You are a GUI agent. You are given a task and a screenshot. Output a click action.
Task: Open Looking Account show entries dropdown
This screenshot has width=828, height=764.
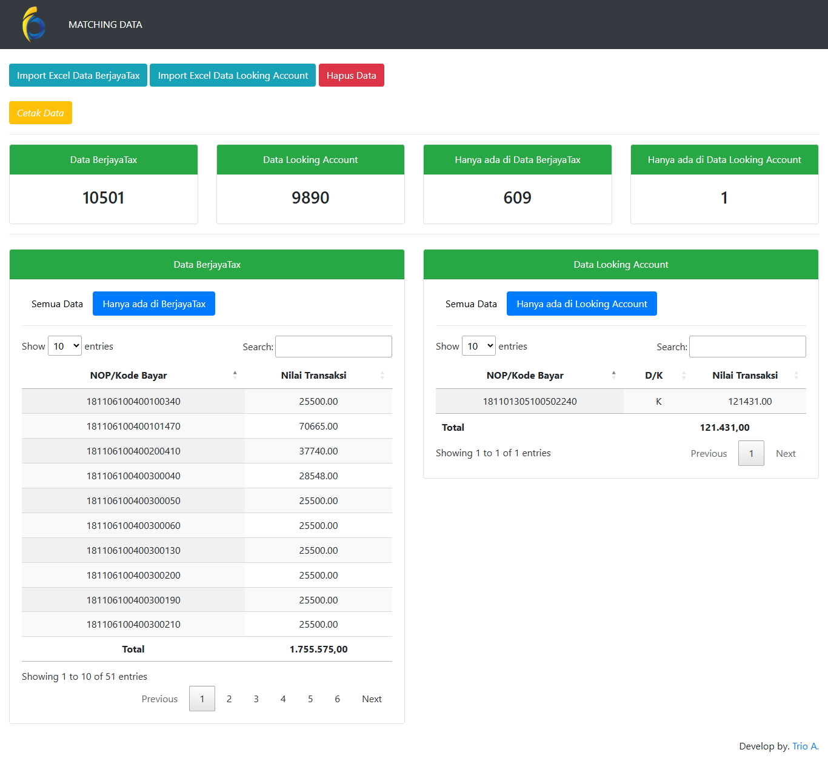(x=479, y=347)
